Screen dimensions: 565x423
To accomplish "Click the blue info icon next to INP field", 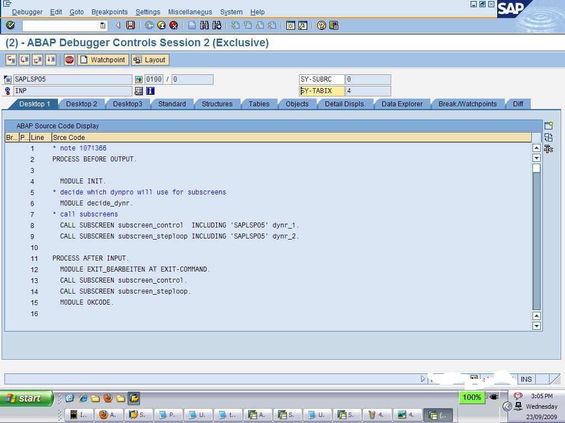I will tap(151, 91).
